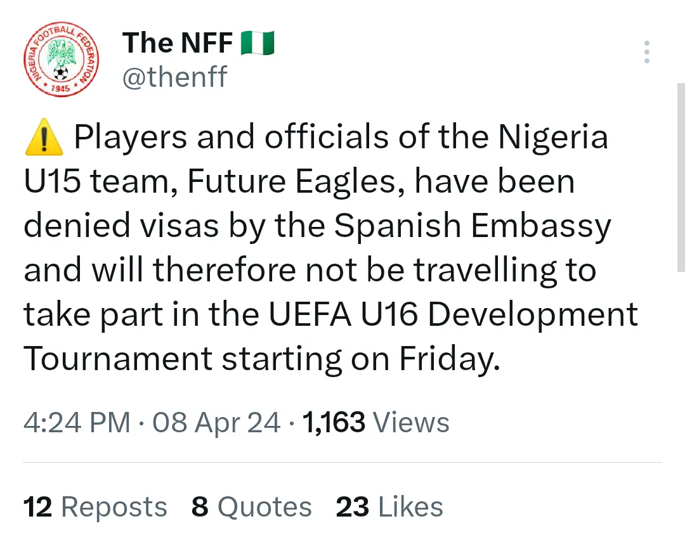
Task: Open the three-dot more options menu
Action: pos(646,52)
